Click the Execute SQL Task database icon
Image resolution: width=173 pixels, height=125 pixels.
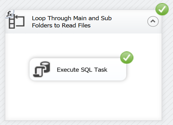click(42, 69)
